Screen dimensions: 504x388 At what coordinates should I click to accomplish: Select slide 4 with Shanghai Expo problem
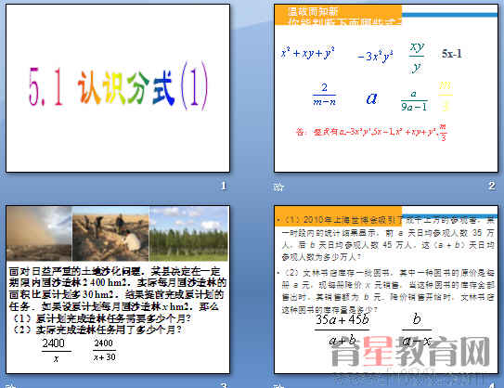(386, 290)
